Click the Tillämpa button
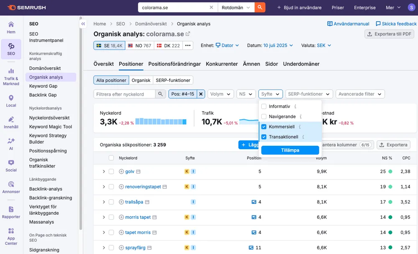 pyautogui.click(x=290, y=150)
